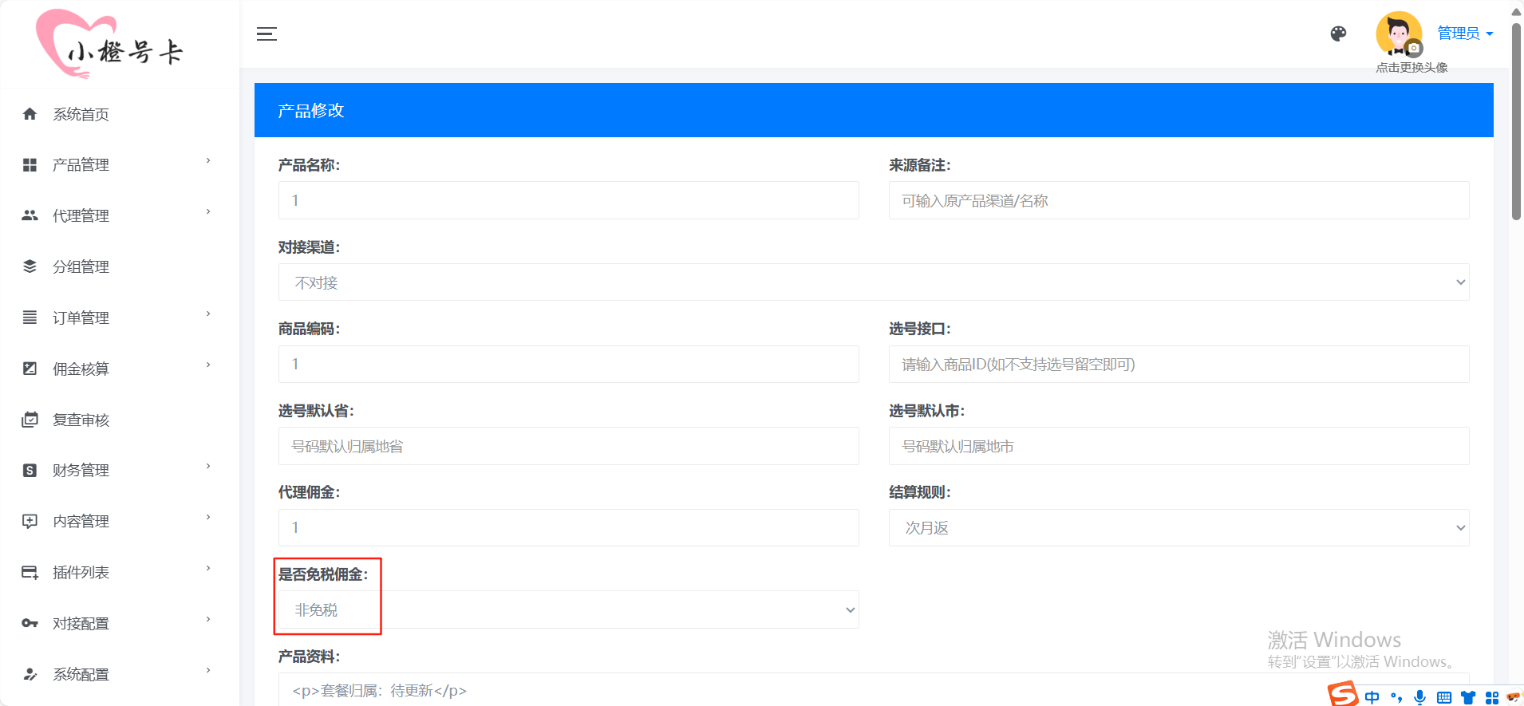This screenshot has height=706, width=1524.
Task: Open the theme palette icon
Action: point(1338,34)
